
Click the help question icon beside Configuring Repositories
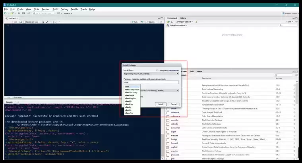tap(157, 70)
